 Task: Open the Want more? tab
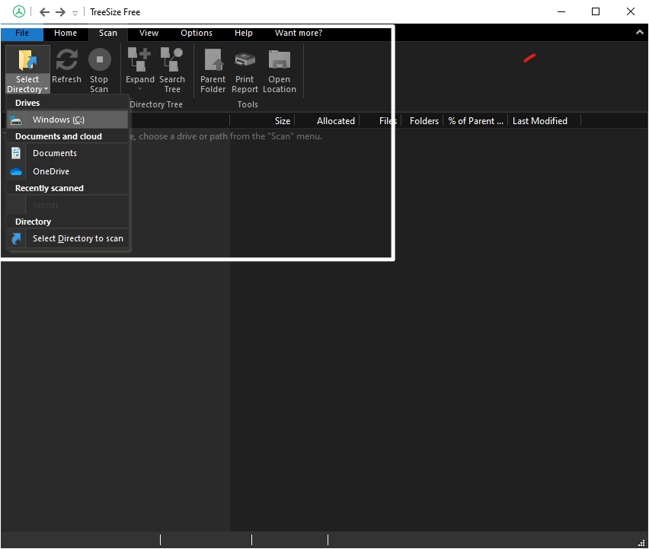(299, 33)
